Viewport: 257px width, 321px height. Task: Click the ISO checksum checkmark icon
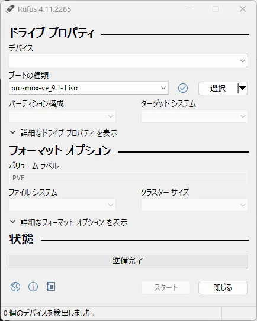tap(183, 88)
